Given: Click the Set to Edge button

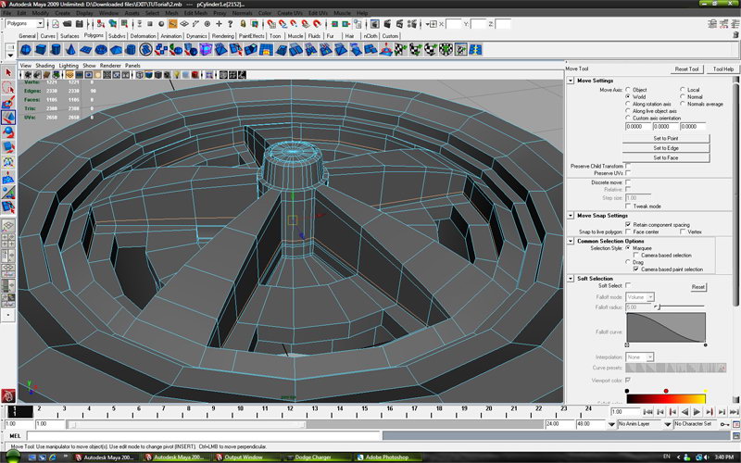Looking at the screenshot, I should point(665,148).
